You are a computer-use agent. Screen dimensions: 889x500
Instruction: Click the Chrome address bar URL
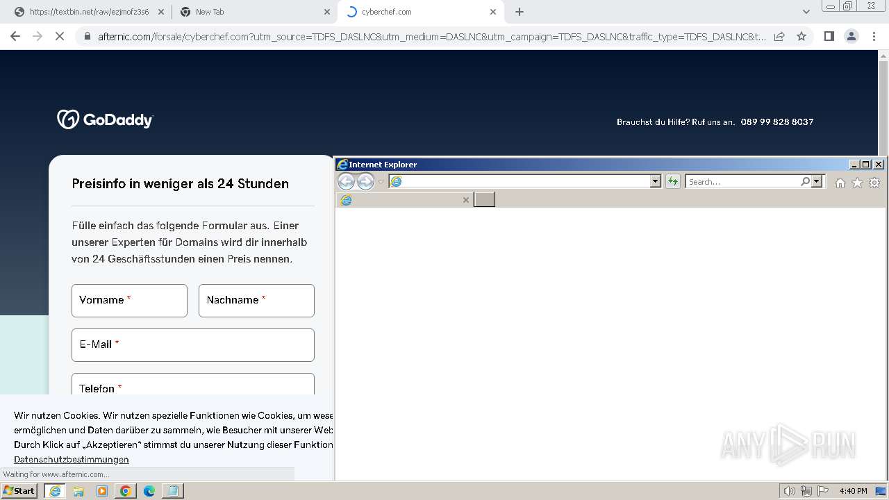coord(432,37)
